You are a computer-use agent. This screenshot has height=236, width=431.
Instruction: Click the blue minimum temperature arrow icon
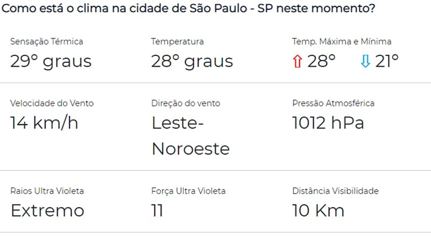(365, 61)
